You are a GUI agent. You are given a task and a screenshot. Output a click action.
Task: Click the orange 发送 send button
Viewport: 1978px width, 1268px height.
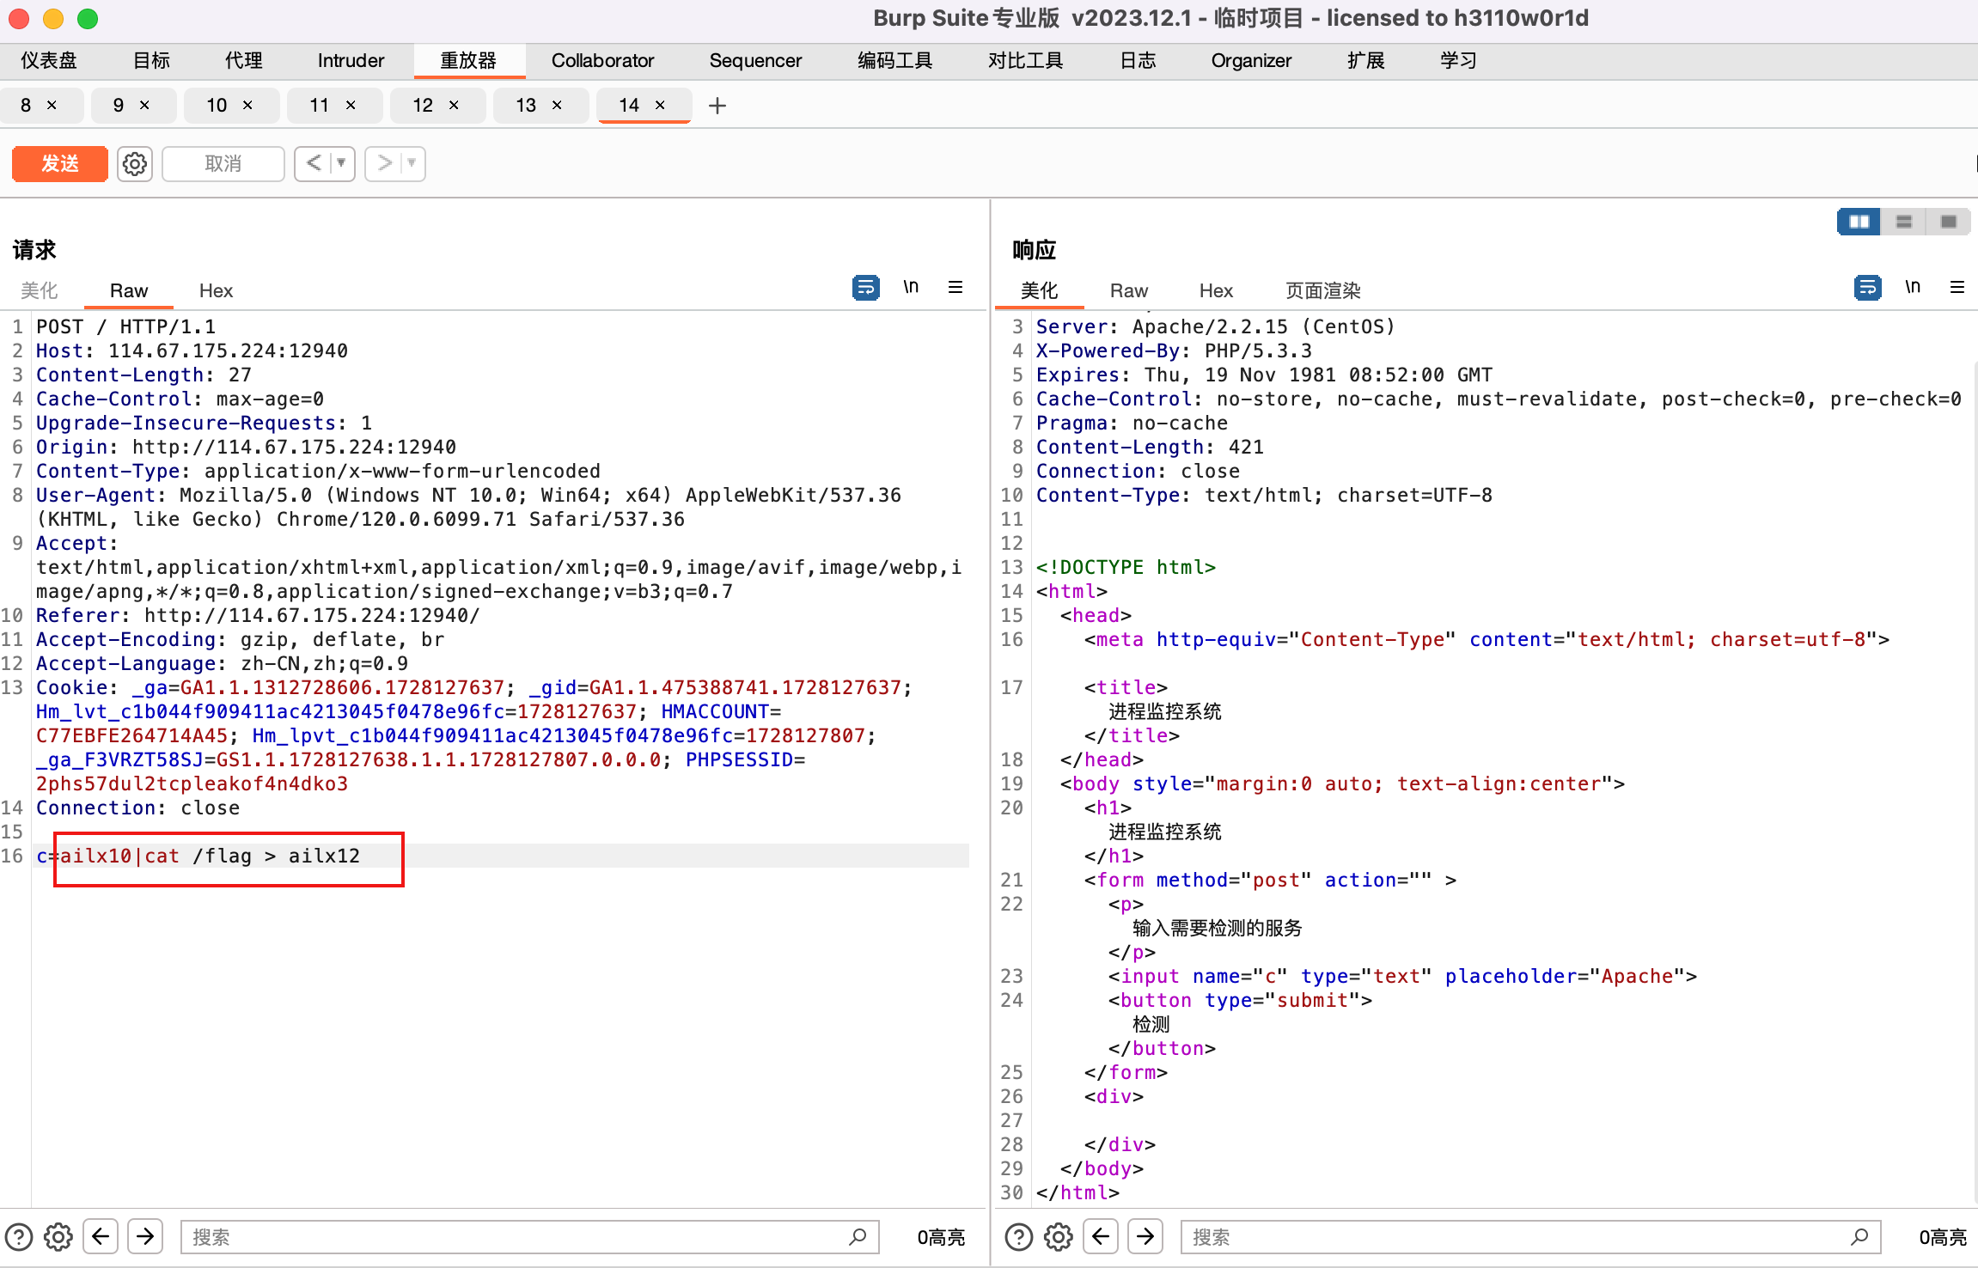[x=60, y=163]
